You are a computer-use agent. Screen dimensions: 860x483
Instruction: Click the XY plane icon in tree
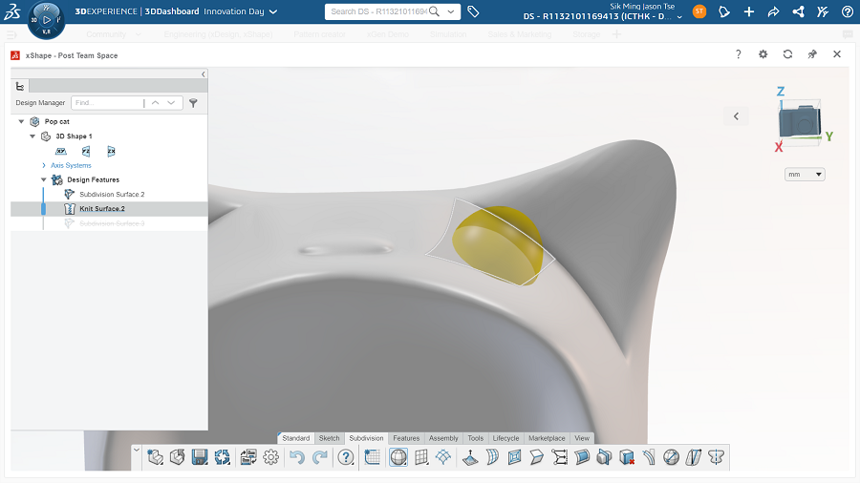[x=61, y=151]
